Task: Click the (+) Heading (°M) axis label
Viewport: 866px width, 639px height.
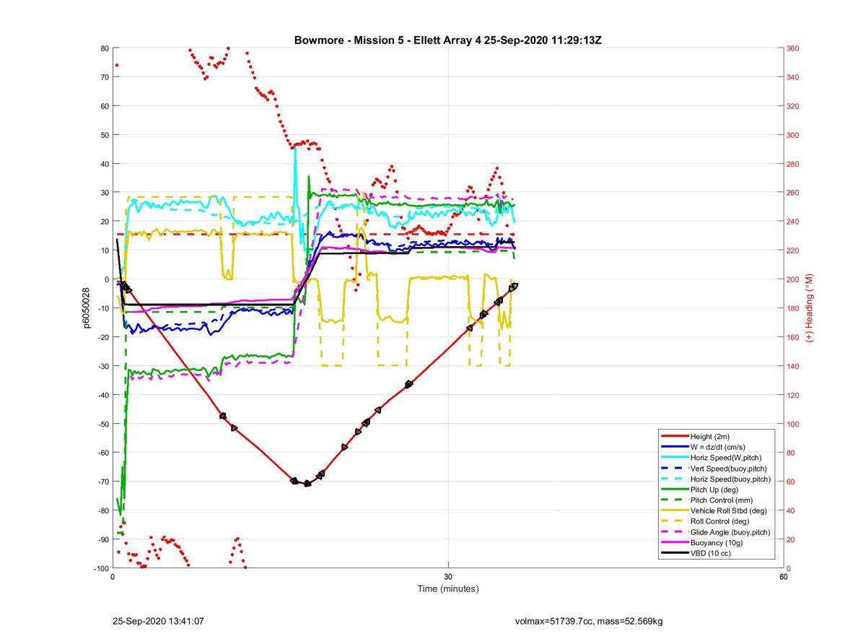Action: click(809, 308)
